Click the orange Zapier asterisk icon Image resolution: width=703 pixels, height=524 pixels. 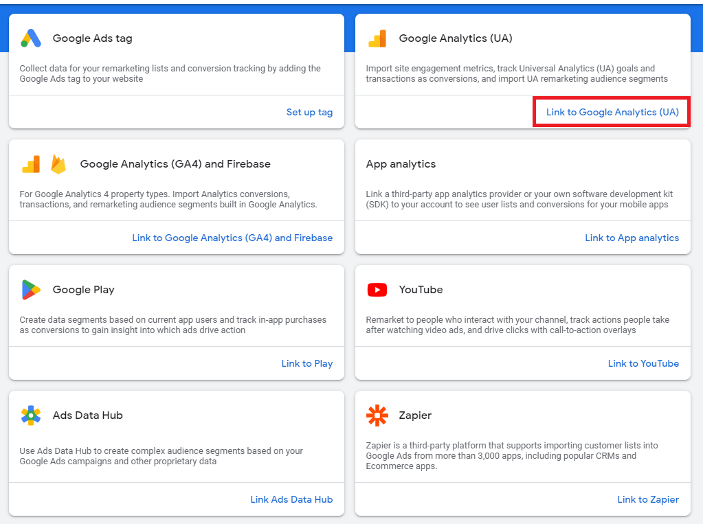(x=377, y=415)
